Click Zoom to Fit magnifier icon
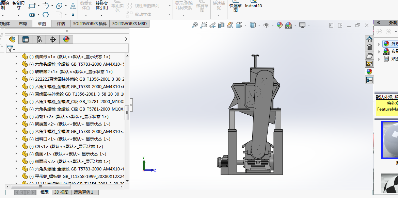Image resolution: width=398 pixels, height=198 pixels. click(195, 25)
